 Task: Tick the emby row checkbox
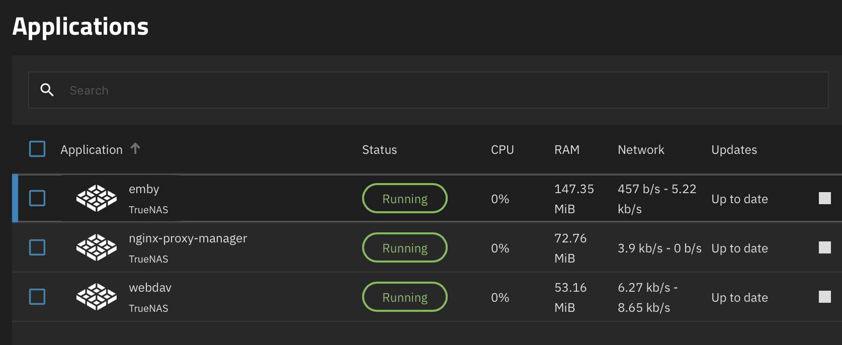tap(37, 198)
